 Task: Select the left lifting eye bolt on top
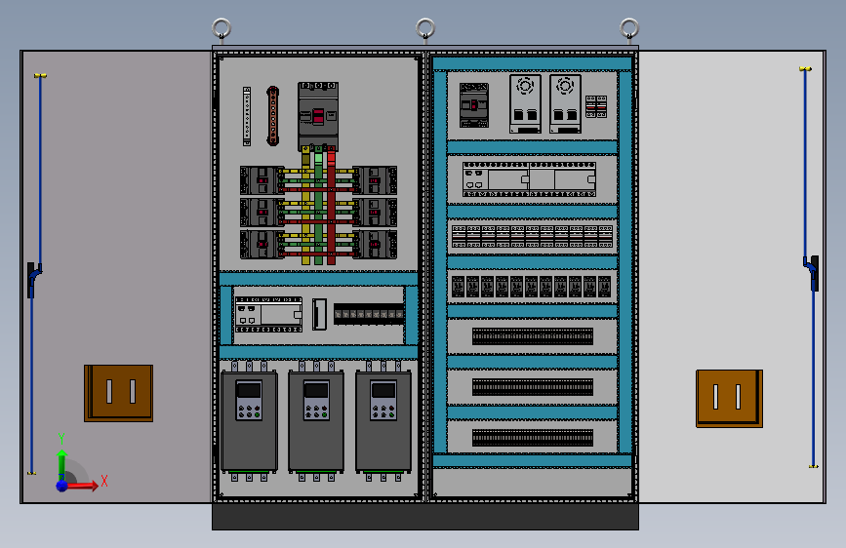222,28
